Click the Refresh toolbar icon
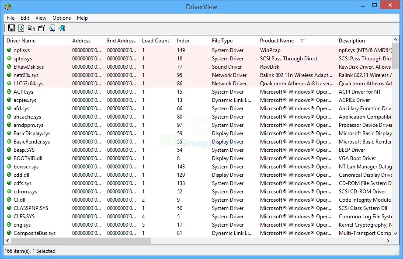The height and width of the screenshot is (259, 403). pyautogui.click(x=21, y=28)
